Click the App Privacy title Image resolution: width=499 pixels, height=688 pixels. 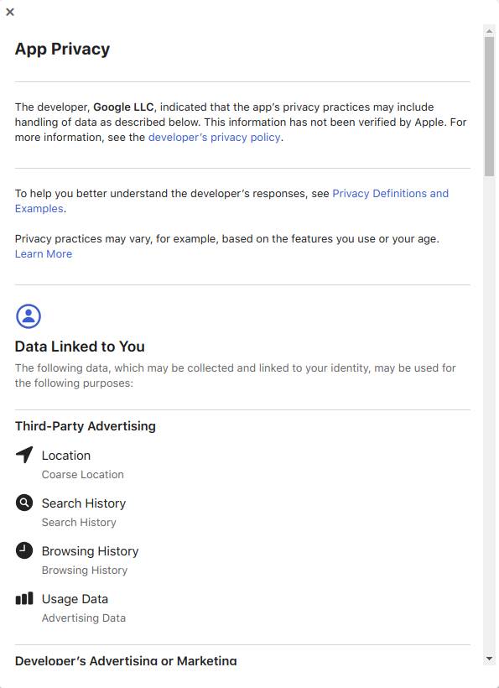[61, 49]
